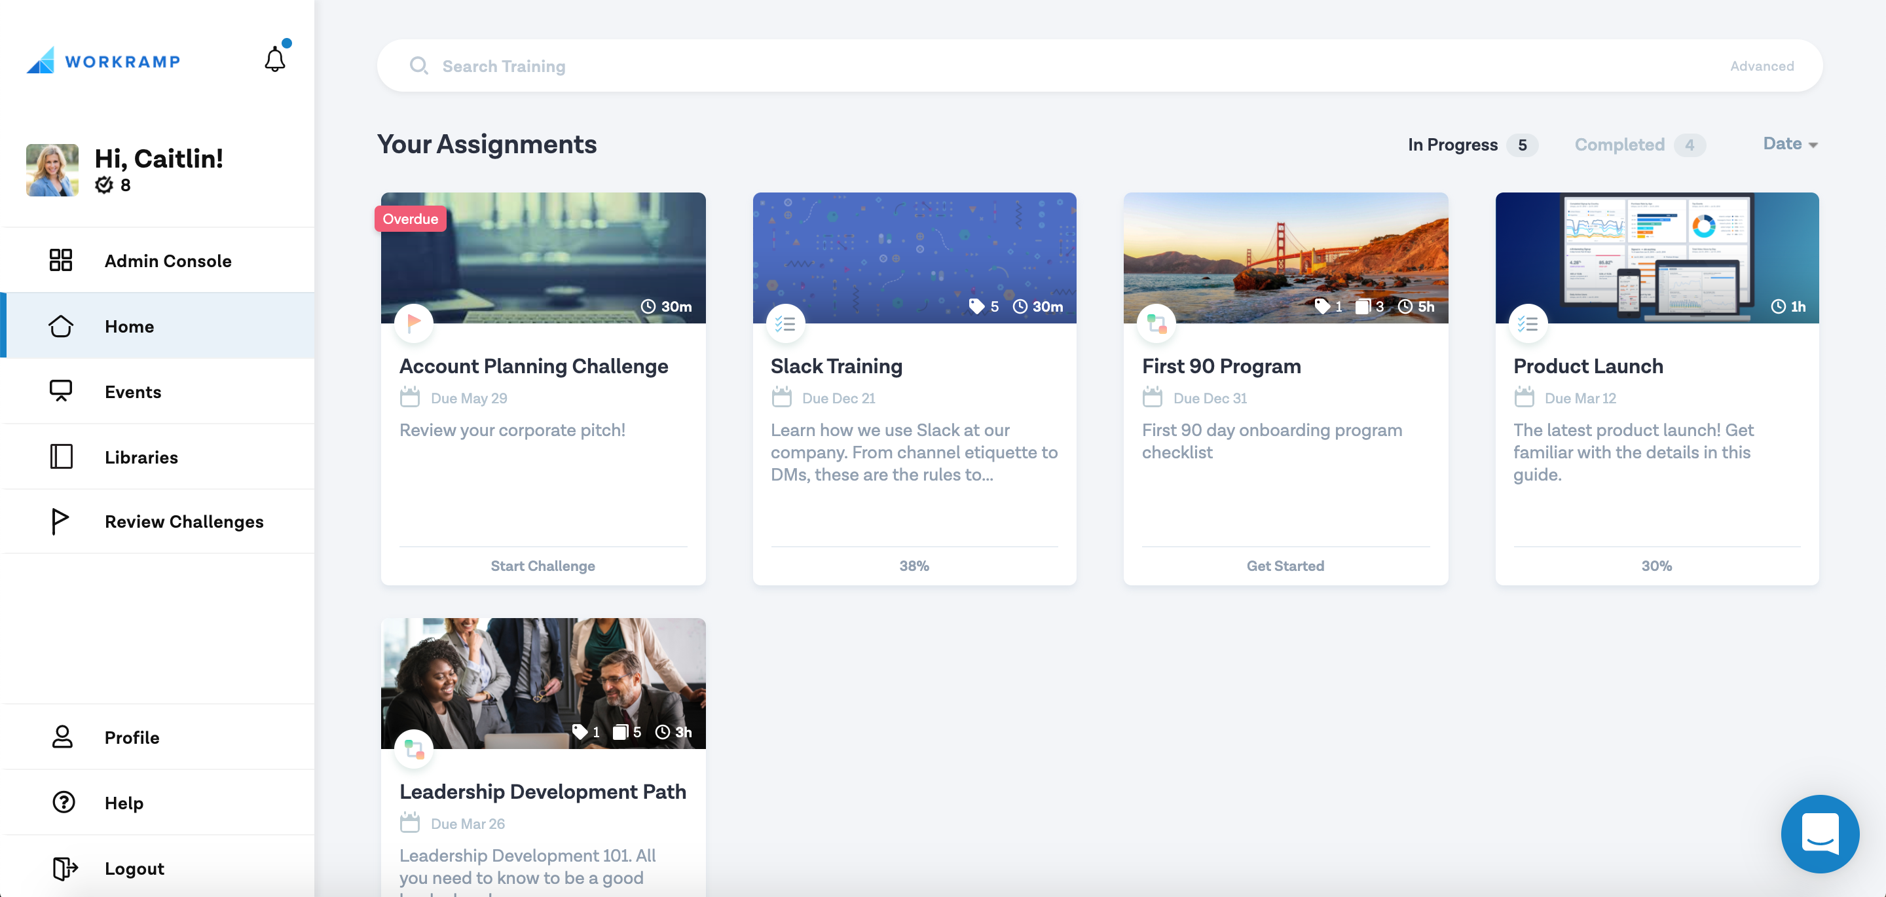Click the Slack Training checklist icon
1886x897 pixels.
click(x=786, y=323)
